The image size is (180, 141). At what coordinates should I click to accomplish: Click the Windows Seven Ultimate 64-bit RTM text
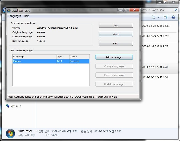click(x=57, y=28)
